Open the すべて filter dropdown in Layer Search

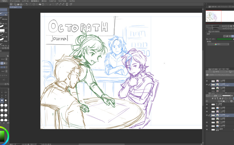click(217, 72)
